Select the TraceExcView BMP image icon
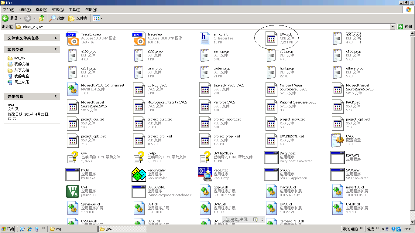415x233 pixels. pos(73,39)
